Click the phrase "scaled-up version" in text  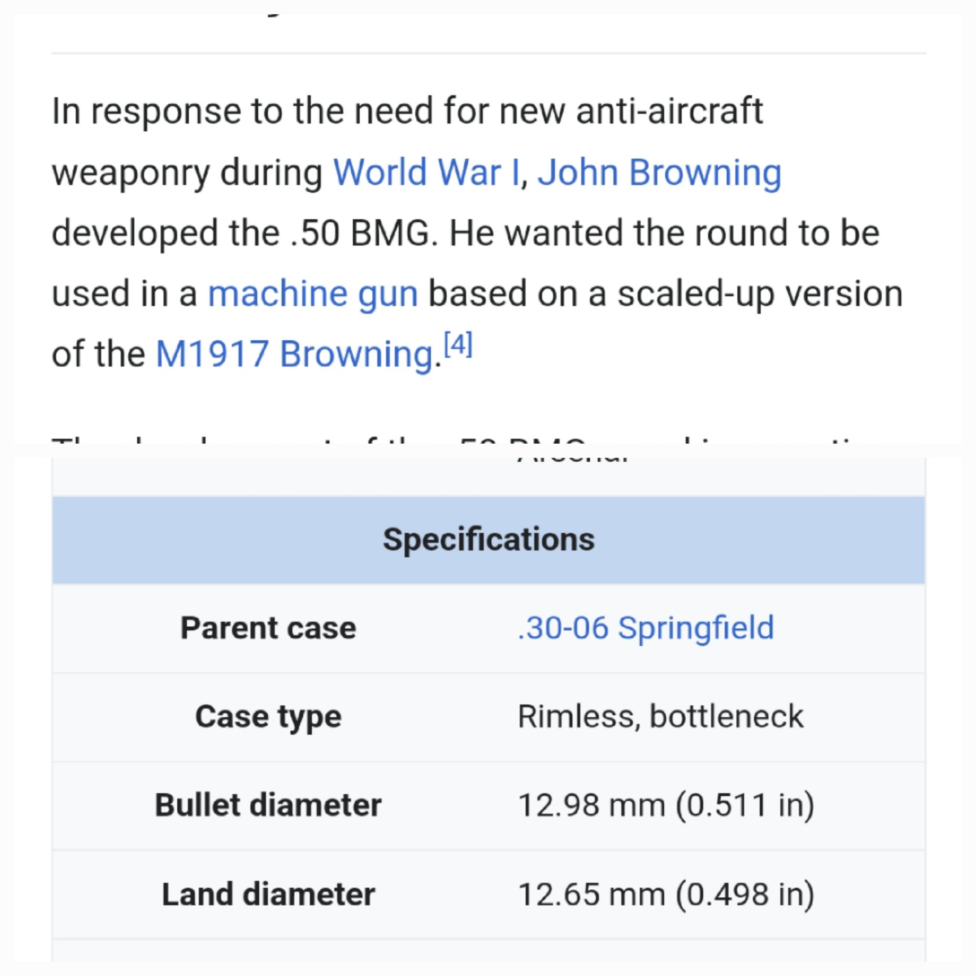[x=760, y=295]
